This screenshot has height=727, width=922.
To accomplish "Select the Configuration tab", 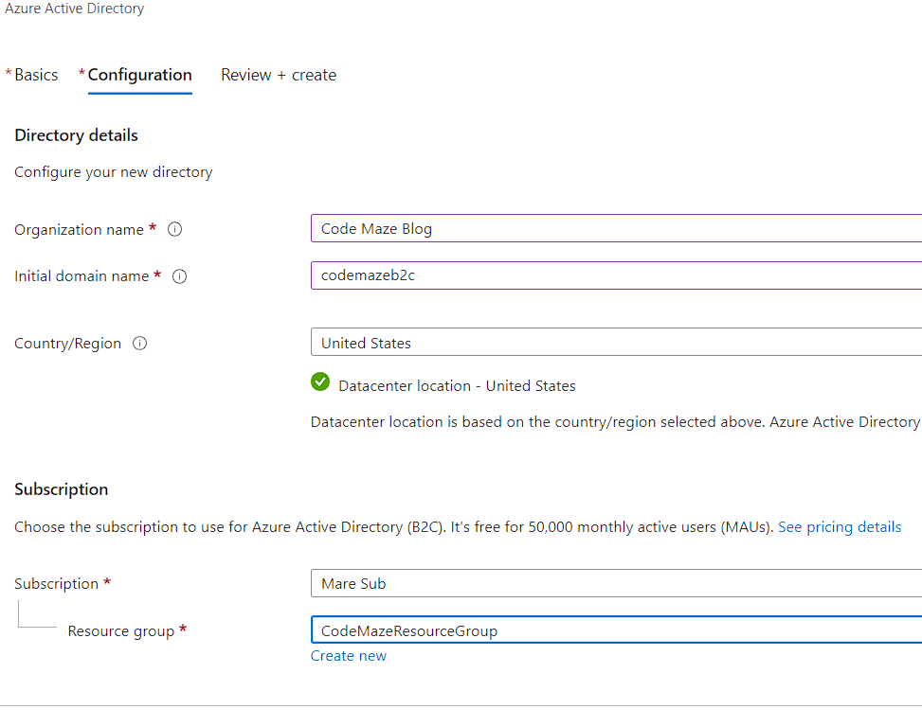I will tap(139, 75).
